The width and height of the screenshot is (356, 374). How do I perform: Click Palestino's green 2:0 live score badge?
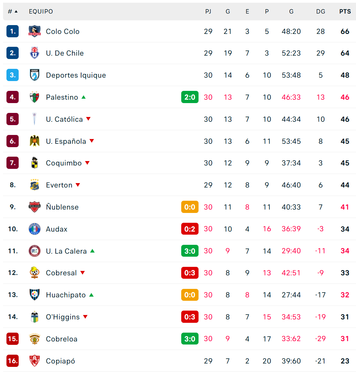point(190,97)
